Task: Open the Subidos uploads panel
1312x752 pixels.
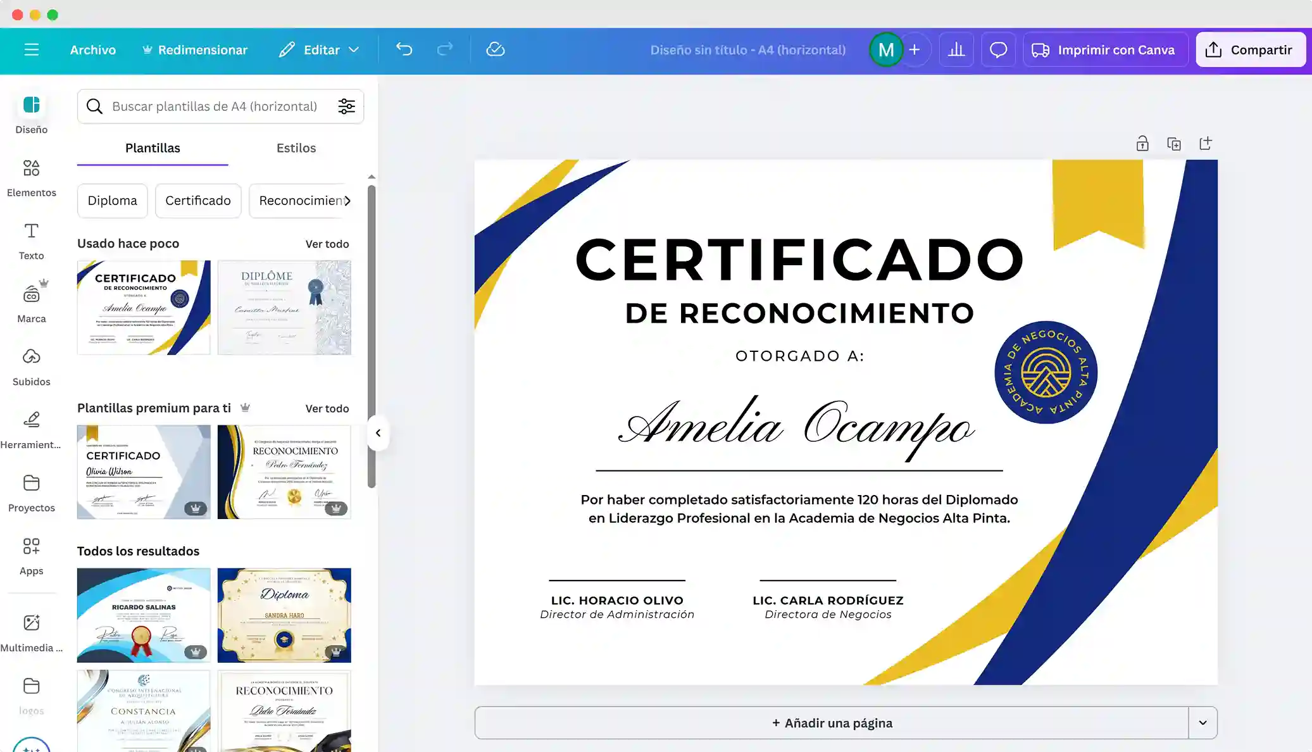Action: (31, 367)
